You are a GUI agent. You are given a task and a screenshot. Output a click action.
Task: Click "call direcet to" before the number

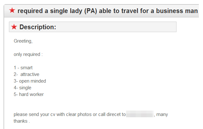click(112, 114)
